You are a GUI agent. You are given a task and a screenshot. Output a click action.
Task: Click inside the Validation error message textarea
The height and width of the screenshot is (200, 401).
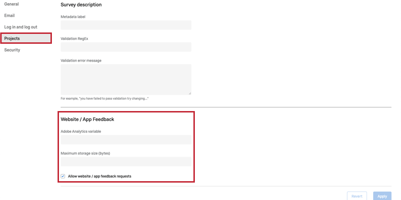pyautogui.click(x=126, y=80)
